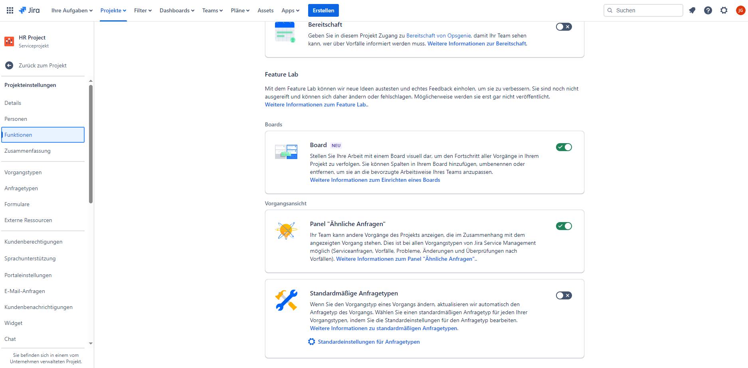The image size is (748, 368).
Task: Disable the Board feature toggle
Action: pyautogui.click(x=564, y=147)
